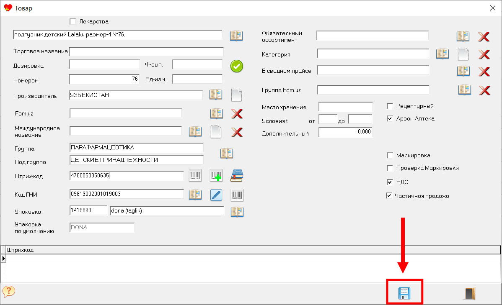Viewport: 502px width, 305px height.
Task: Clear Обязательный ассортимент with red X
Action: 484,37
